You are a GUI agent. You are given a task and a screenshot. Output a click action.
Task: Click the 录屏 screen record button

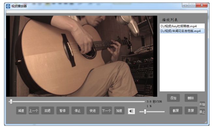pos(191,111)
